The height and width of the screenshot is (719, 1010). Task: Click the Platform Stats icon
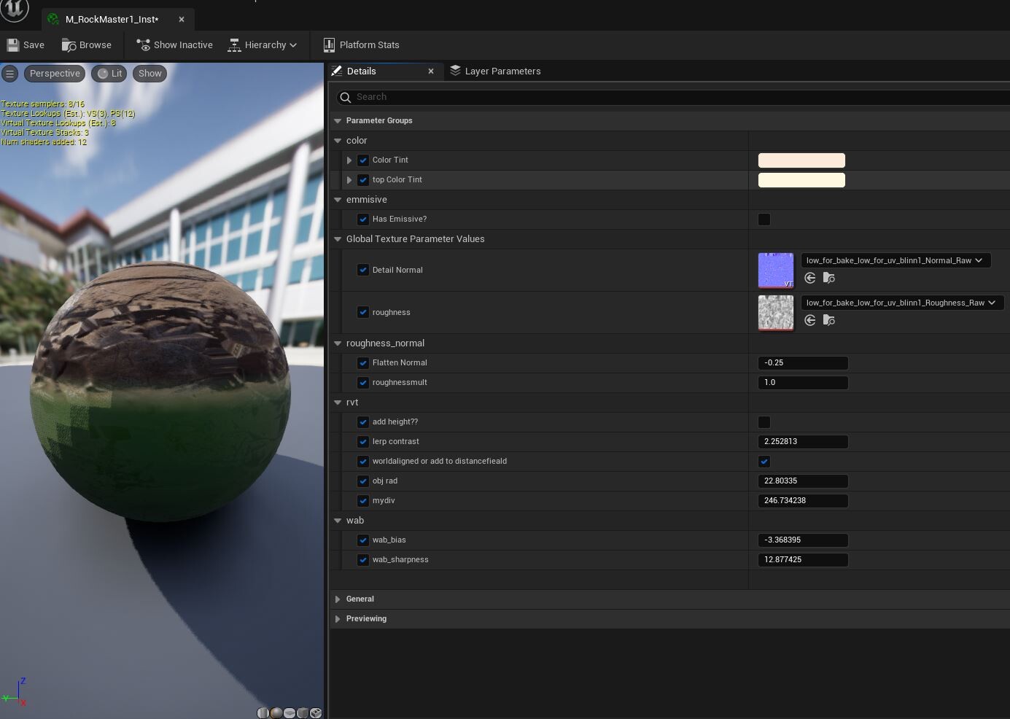[329, 45]
